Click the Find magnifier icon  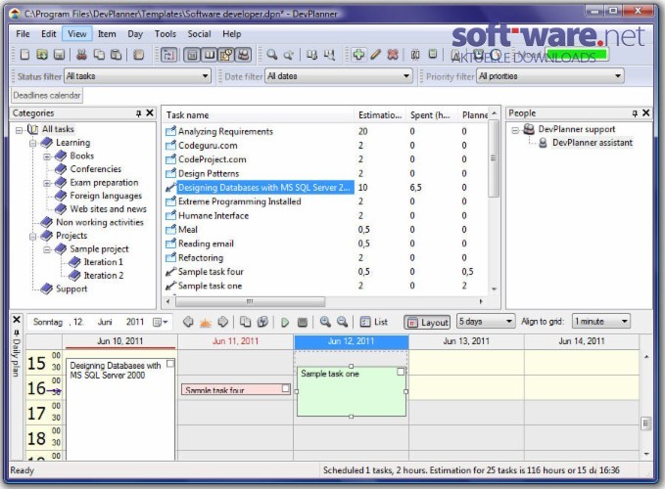point(272,55)
